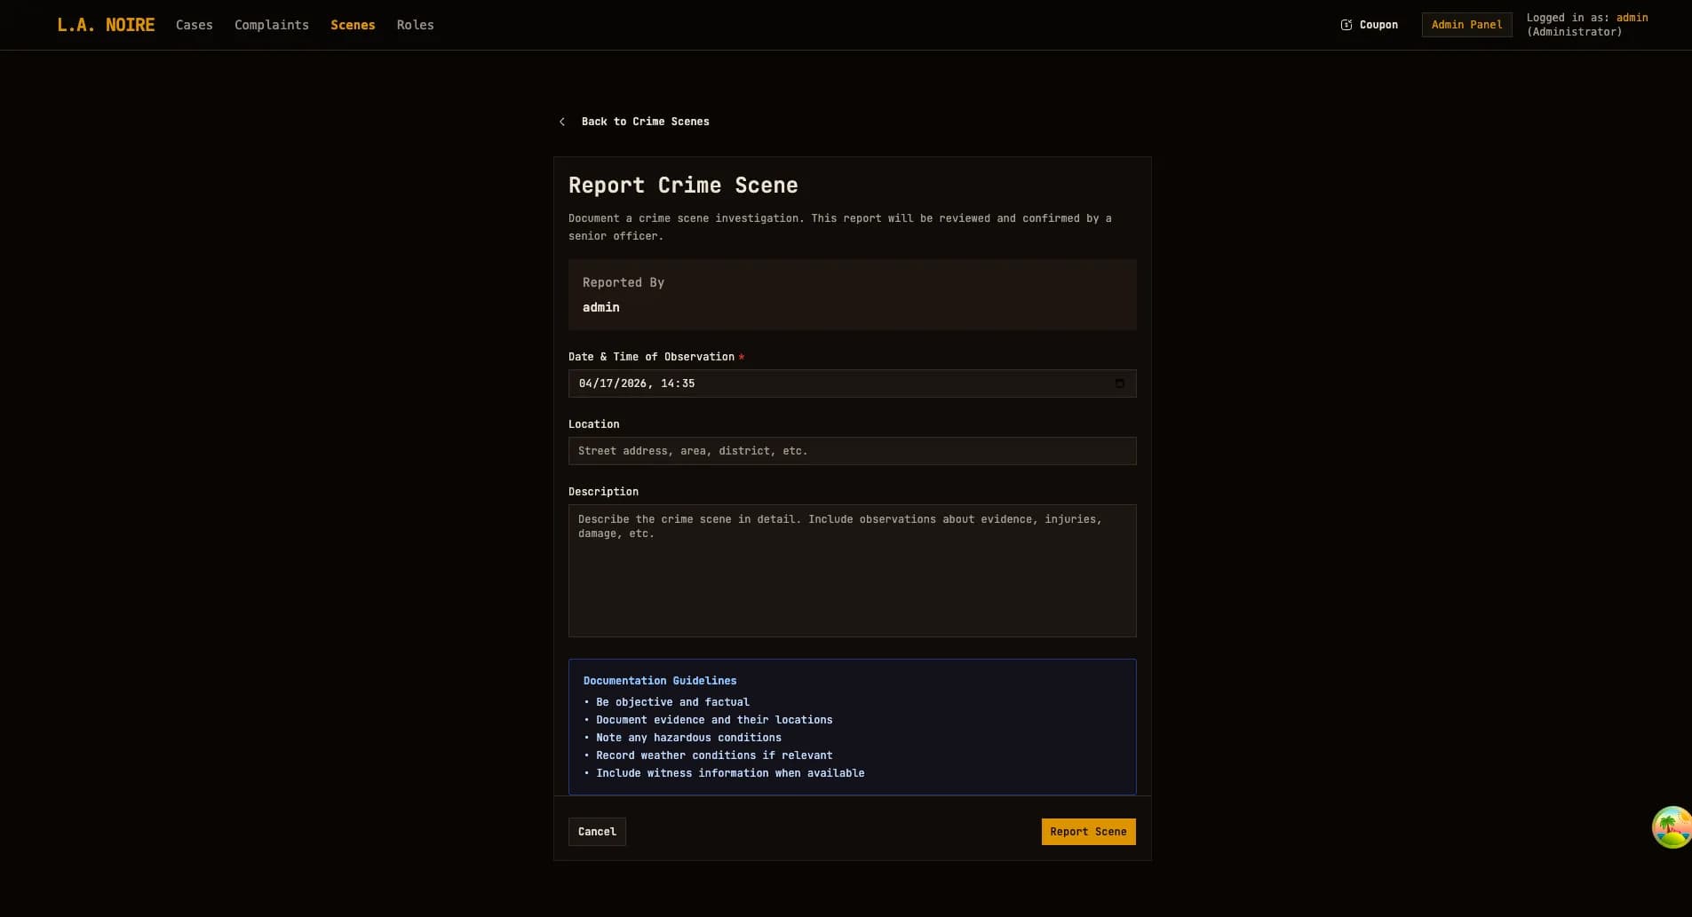Click the Coupon icon in header
The width and height of the screenshot is (1692, 917).
(x=1346, y=25)
